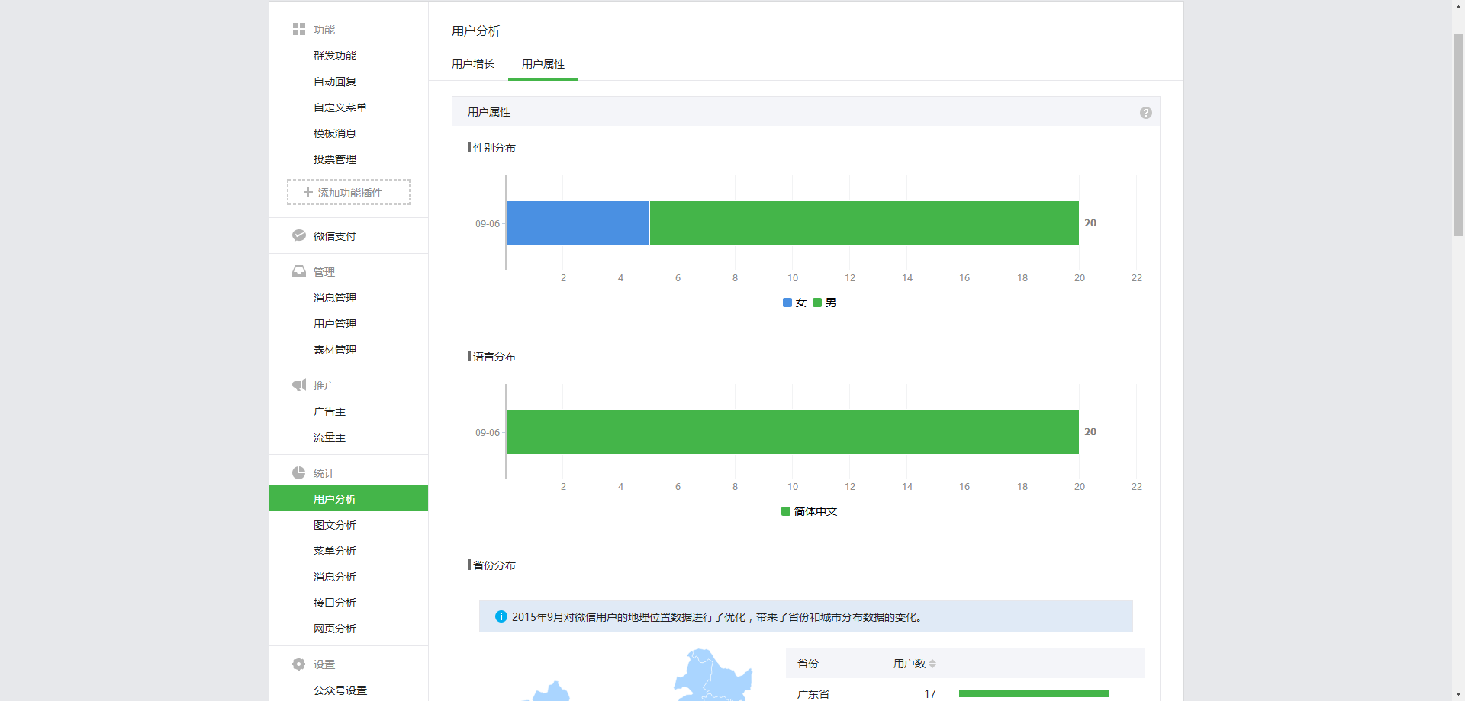Toggle the 简体中文 legend item
Image resolution: width=1465 pixels, height=701 pixels.
(x=810, y=511)
